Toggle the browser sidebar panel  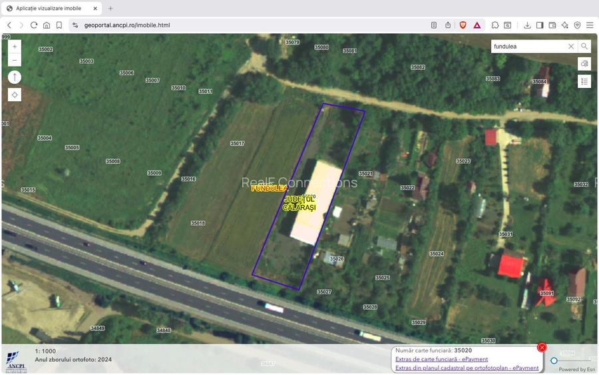coord(540,25)
